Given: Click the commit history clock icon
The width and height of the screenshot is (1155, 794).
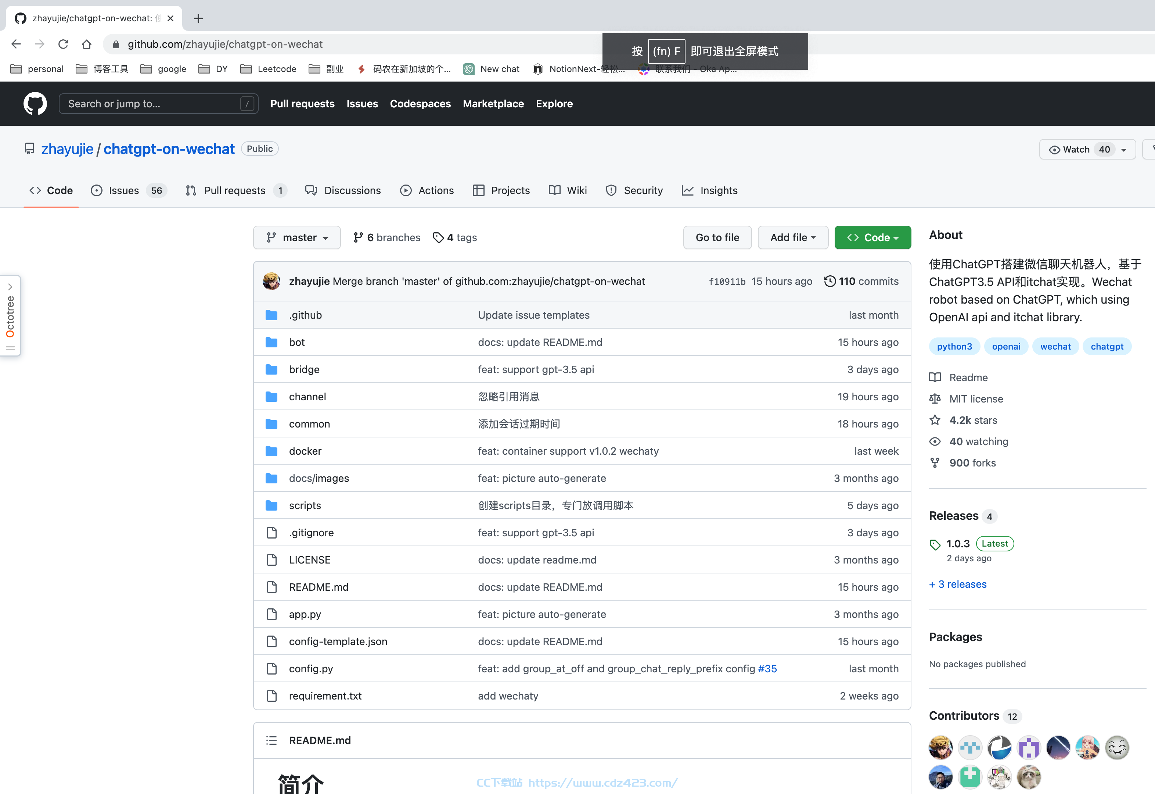Looking at the screenshot, I should point(830,281).
